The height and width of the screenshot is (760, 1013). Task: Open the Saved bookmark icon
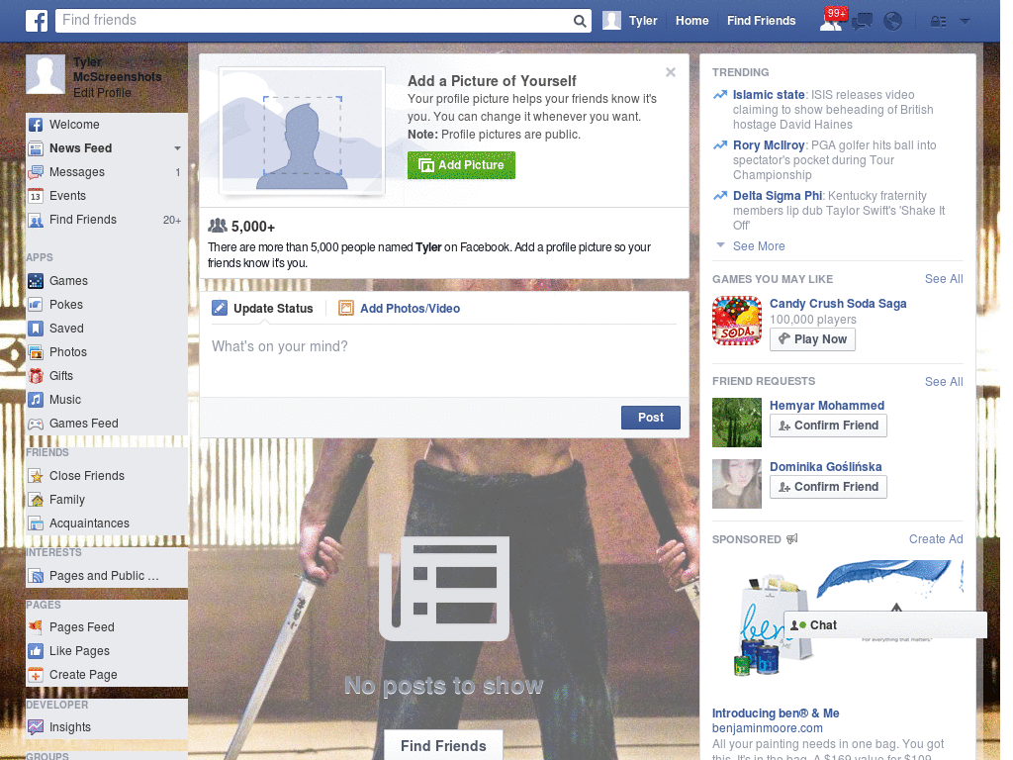coord(36,329)
